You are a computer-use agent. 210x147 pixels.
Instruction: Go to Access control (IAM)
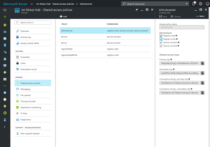pos(30,43)
